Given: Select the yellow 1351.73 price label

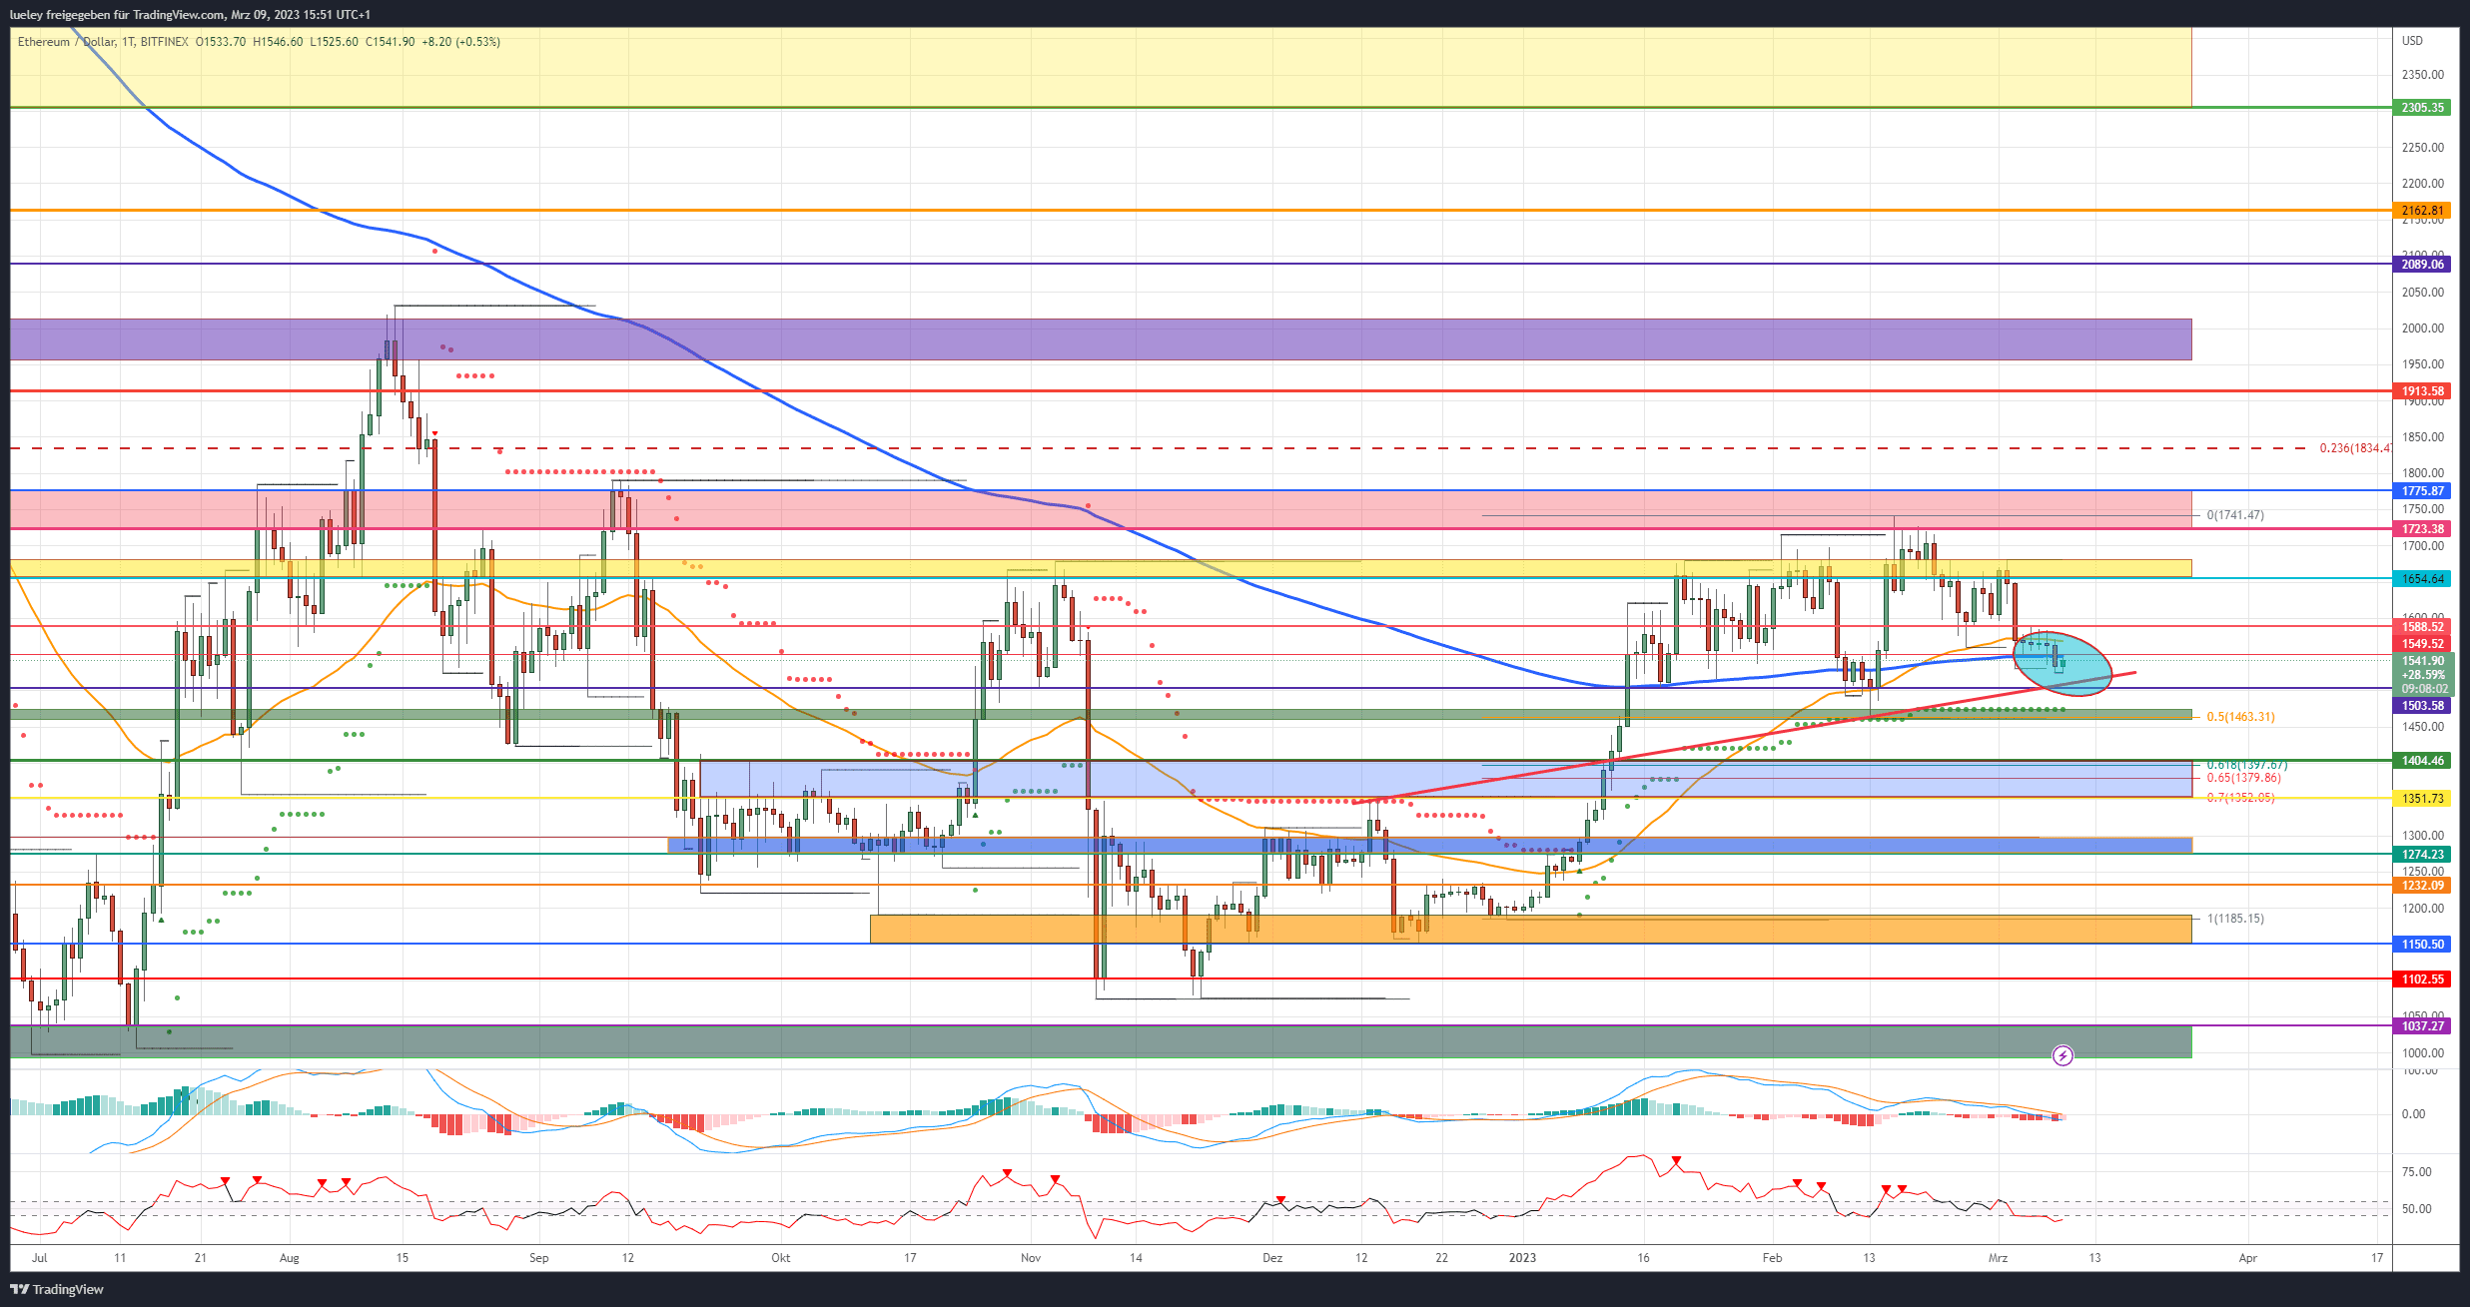Looking at the screenshot, I should (x=2422, y=799).
